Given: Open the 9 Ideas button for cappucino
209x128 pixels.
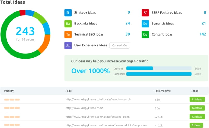Looking at the screenshot, I should [x=196, y=125].
